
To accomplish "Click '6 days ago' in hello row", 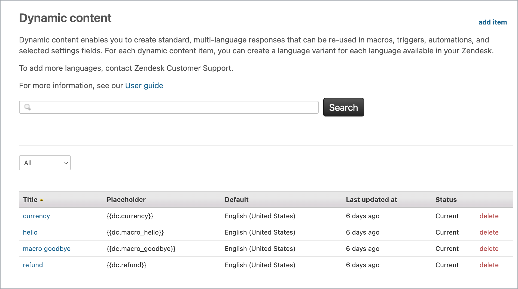I will pyautogui.click(x=363, y=232).
